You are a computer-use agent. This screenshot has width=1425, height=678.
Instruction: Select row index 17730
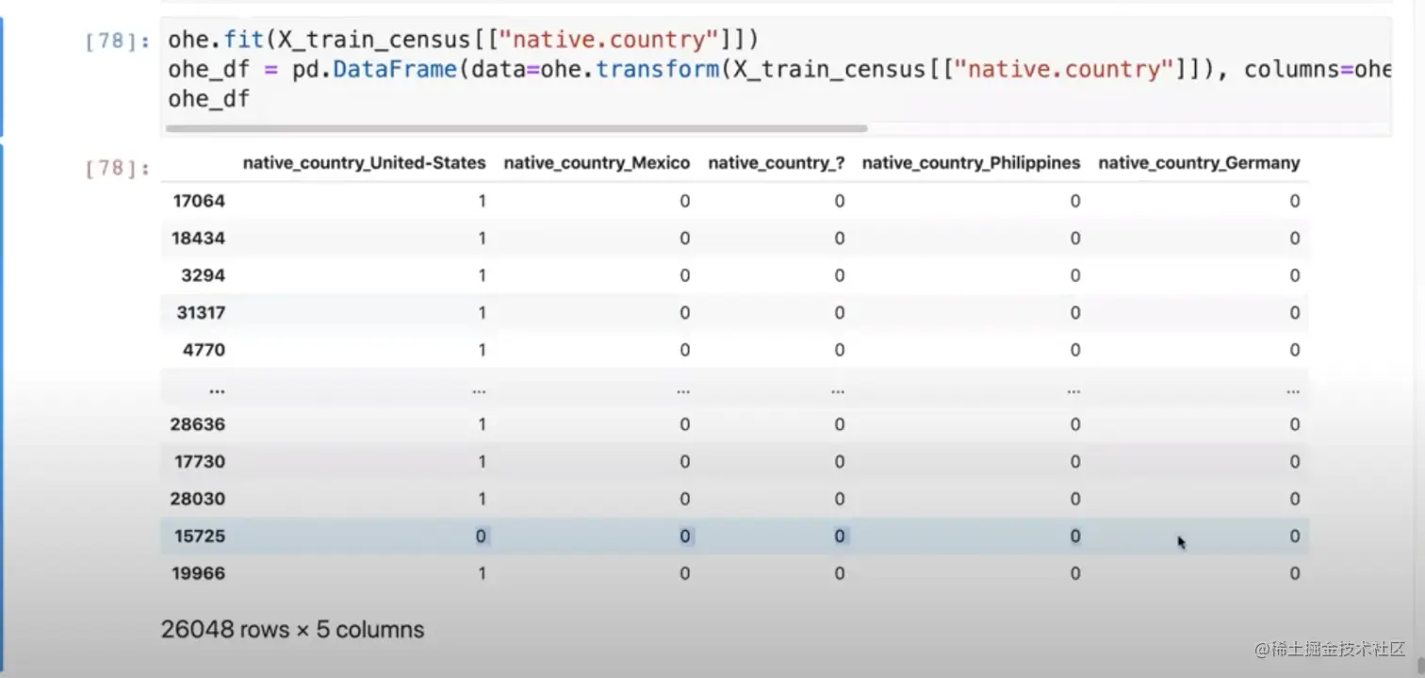199,462
